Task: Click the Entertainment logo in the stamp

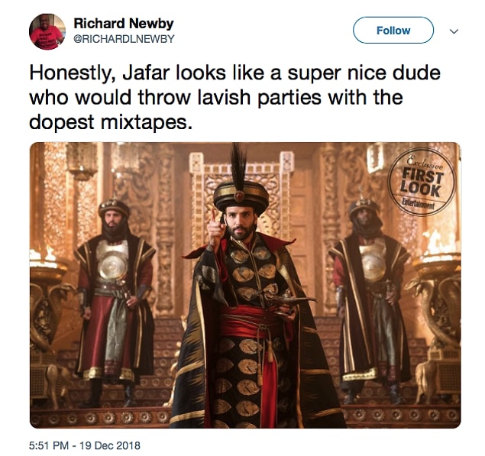Action: tap(419, 204)
